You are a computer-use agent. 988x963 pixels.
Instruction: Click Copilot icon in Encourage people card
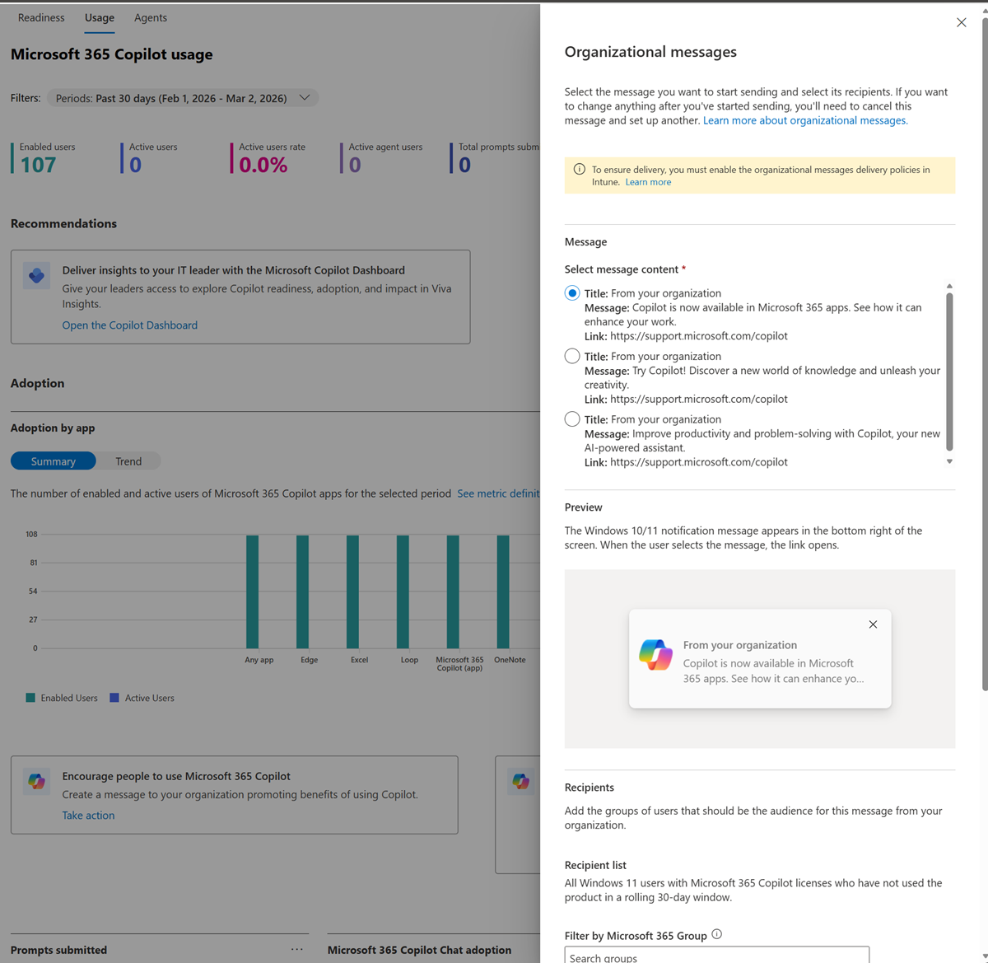pos(37,781)
